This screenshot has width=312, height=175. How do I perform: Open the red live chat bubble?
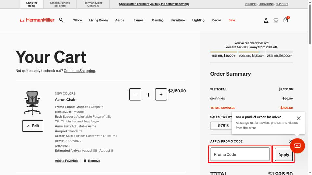pos(297,146)
